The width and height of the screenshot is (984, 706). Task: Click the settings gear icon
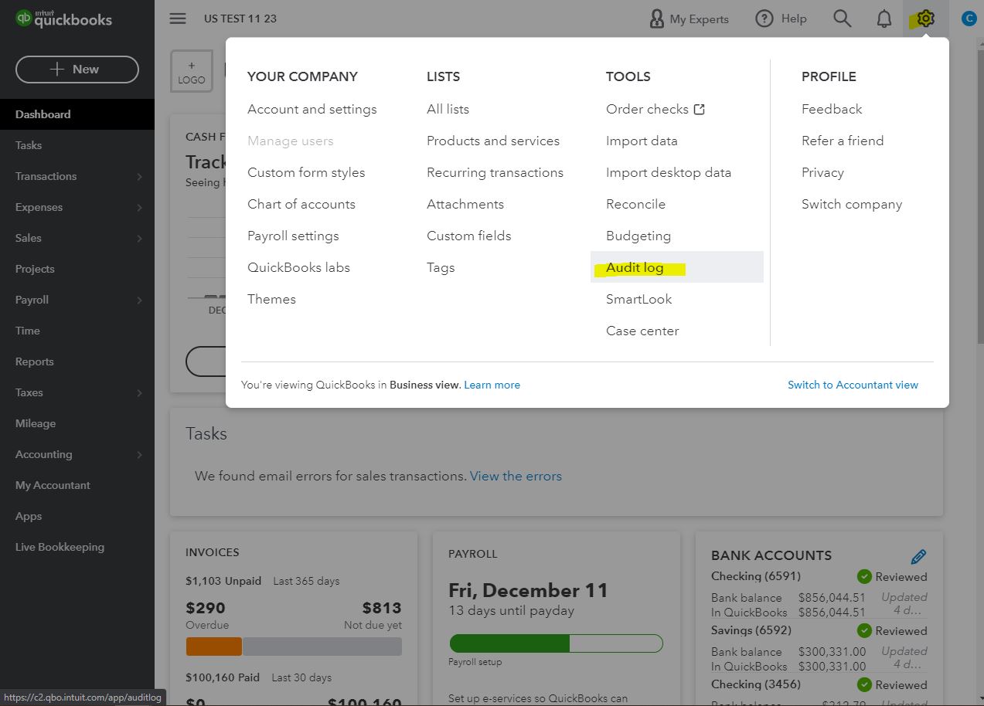click(x=925, y=19)
